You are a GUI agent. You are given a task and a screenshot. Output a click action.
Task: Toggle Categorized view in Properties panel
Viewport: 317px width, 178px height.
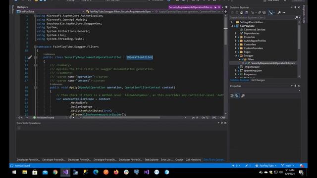(x=232, y=96)
